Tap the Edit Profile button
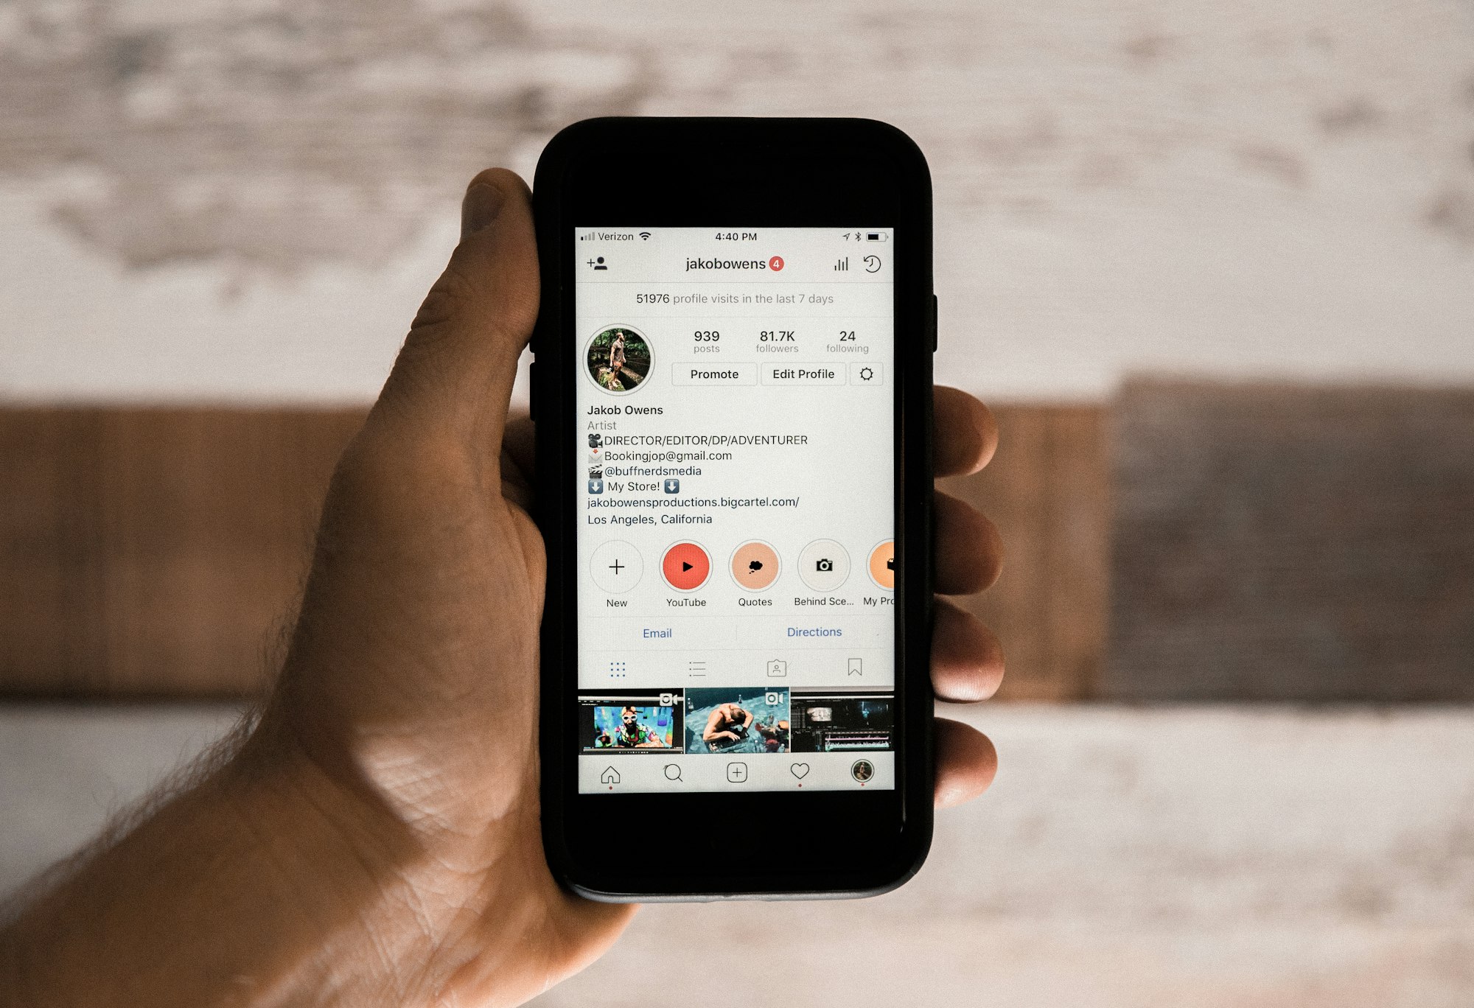Viewport: 1474px width, 1008px height. pos(803,375)
